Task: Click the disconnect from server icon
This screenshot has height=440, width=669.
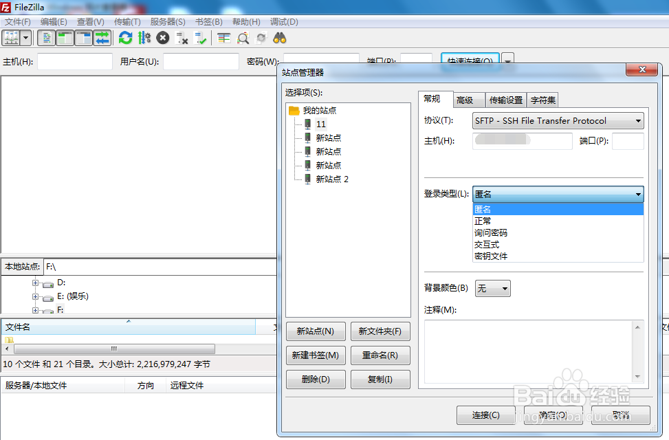Action: (182, 38)
